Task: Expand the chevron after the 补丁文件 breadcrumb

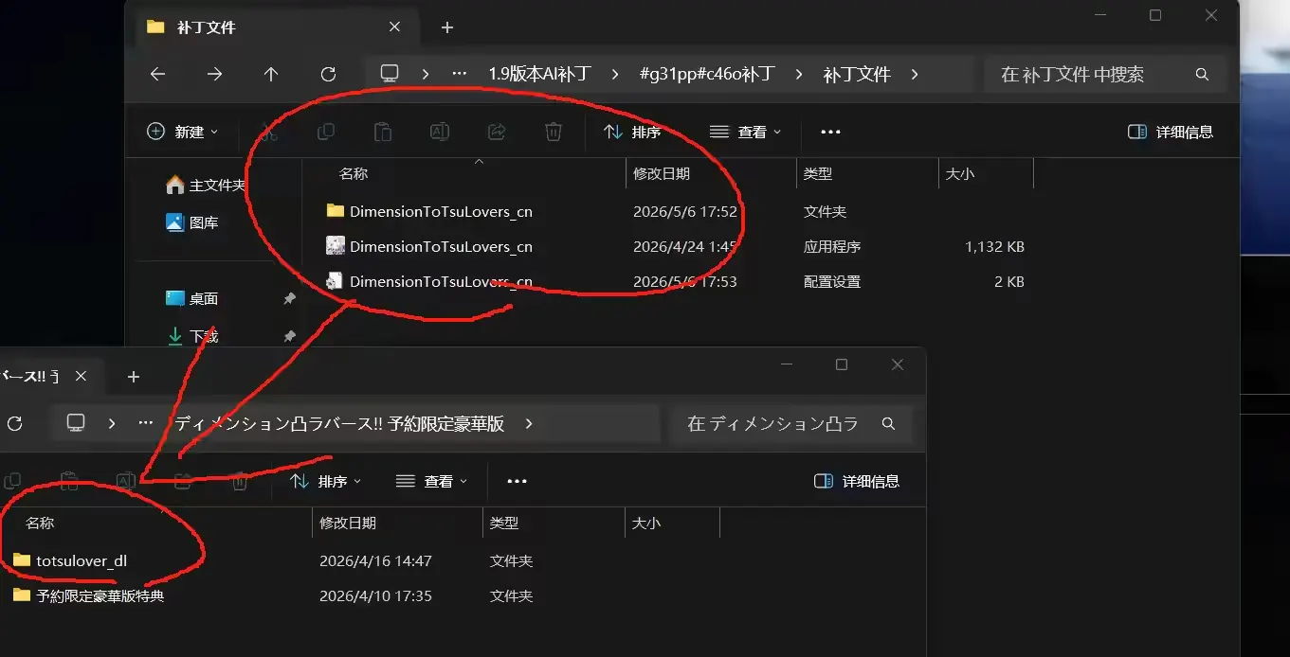Action: coord(915,74)
